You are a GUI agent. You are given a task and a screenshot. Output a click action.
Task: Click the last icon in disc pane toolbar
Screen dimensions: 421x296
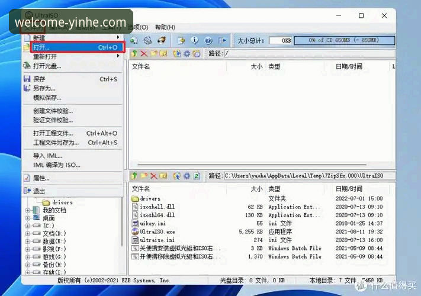pyautogui.click(x=197, y=54)
